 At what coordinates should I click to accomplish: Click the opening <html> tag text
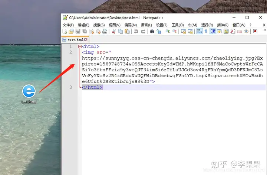point(90,46)
